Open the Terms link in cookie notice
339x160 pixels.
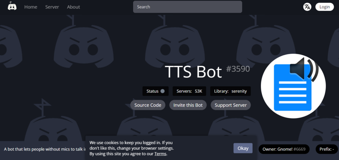tap(161, 154)
